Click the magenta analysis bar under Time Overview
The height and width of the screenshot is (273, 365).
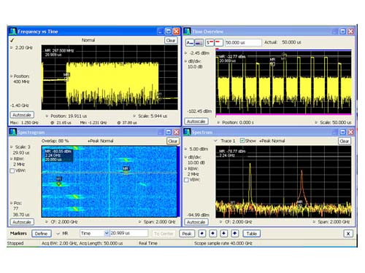(283, 114)
